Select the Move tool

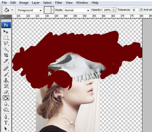click(x=6, y=32)
